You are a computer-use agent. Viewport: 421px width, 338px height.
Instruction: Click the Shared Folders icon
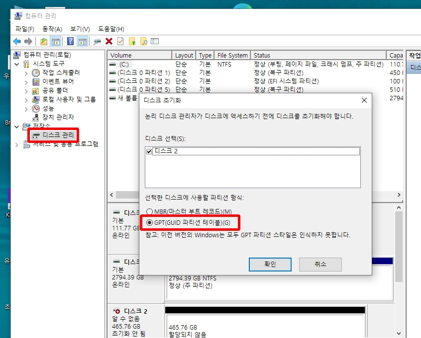(35, 91)
